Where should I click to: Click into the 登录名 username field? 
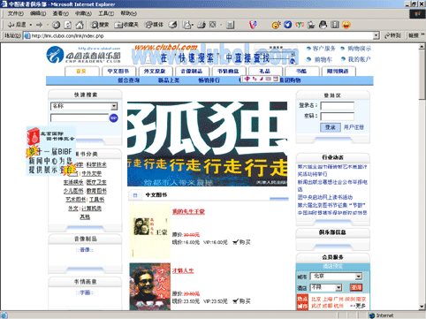click(338, 106)
